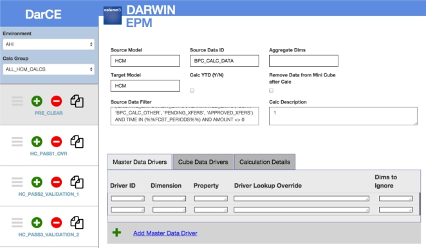
Task: Remove the HC_PASS1_OVR calc
Action: 56,141
